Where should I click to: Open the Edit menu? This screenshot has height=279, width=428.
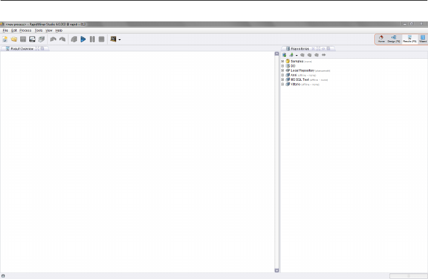point(14,31)
